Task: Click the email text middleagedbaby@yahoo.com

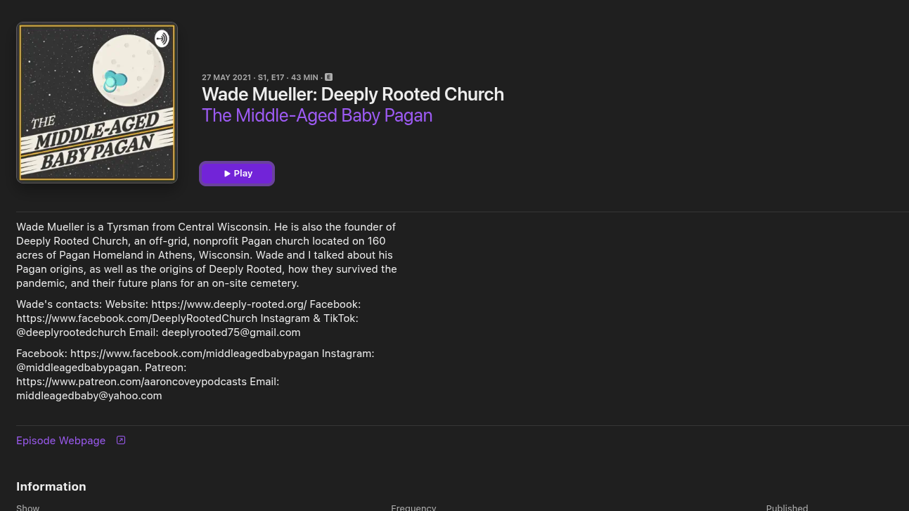Action: (x=89, y=396)
